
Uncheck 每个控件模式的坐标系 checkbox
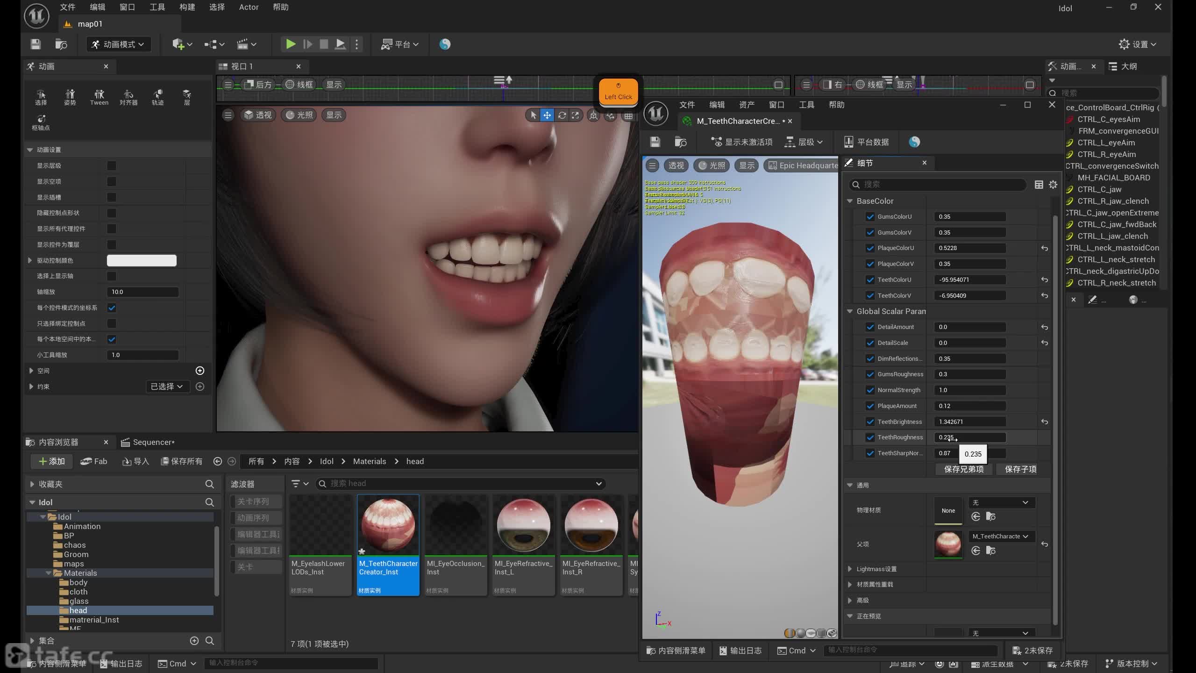tap(112, 308)
